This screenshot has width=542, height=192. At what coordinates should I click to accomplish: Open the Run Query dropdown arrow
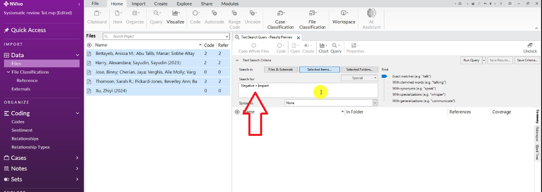pyautogui.click(x=484, y=60)
